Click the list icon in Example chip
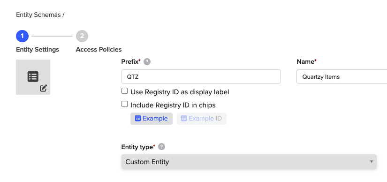This screenshot has width=387, height=182. coord(138,119)
